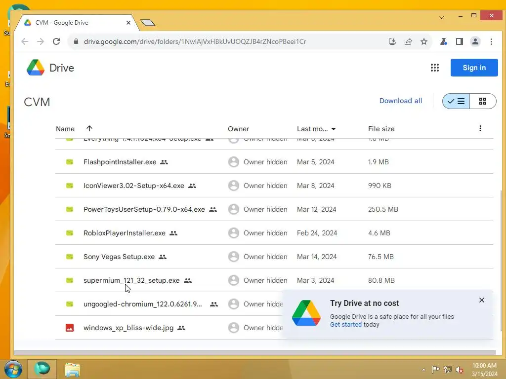Click the Mar 14, 2024 date cell

[x=317, y=257]
